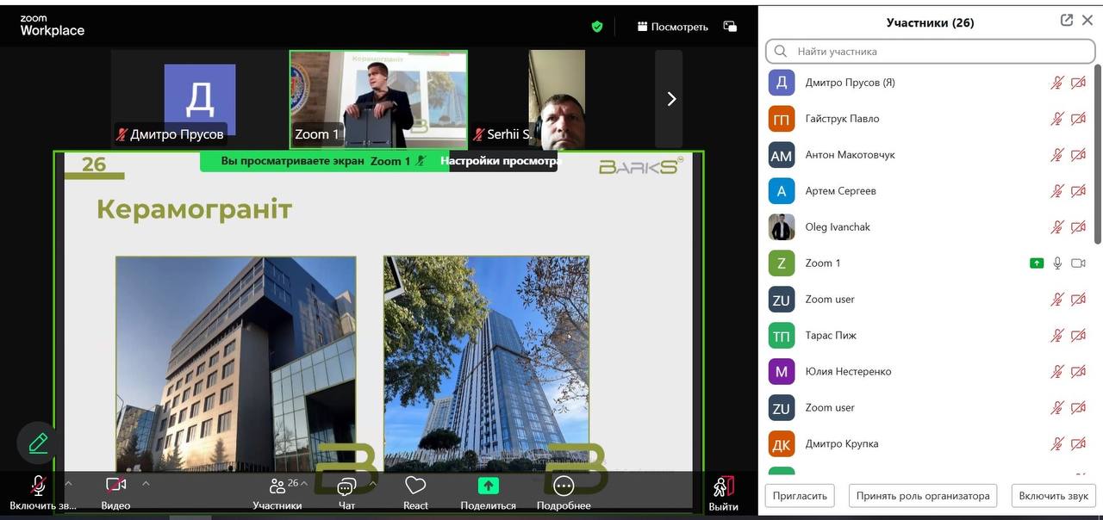Screen dimensions: 1103x520
Task: Open Настройки просмотра view settings menu
Action: point(502,161)
